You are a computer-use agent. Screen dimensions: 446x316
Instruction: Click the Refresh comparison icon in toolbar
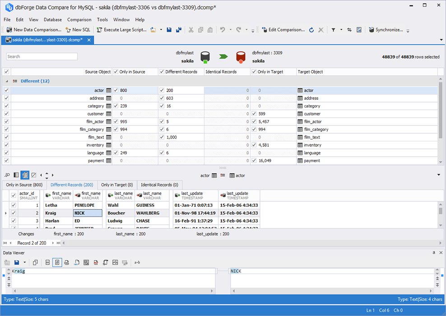point(311,30)
